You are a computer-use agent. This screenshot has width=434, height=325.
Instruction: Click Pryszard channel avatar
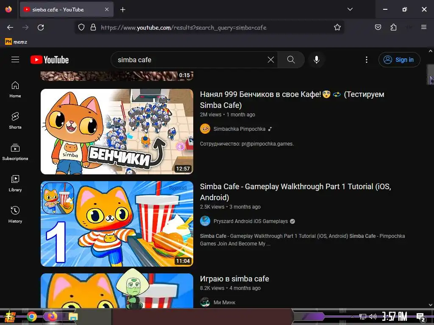click(x=205, y=221)
